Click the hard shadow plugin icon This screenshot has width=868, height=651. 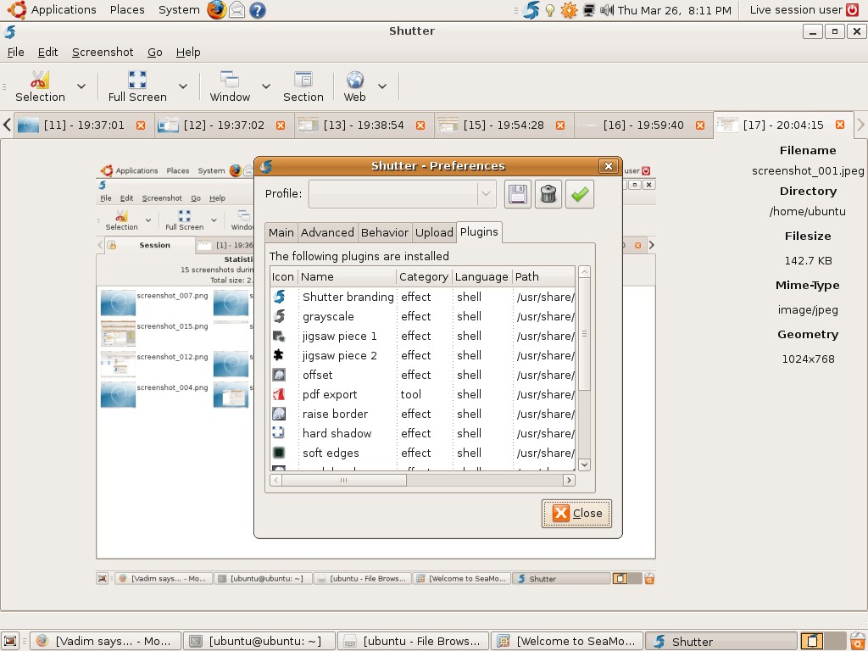(x=279, y=433)
